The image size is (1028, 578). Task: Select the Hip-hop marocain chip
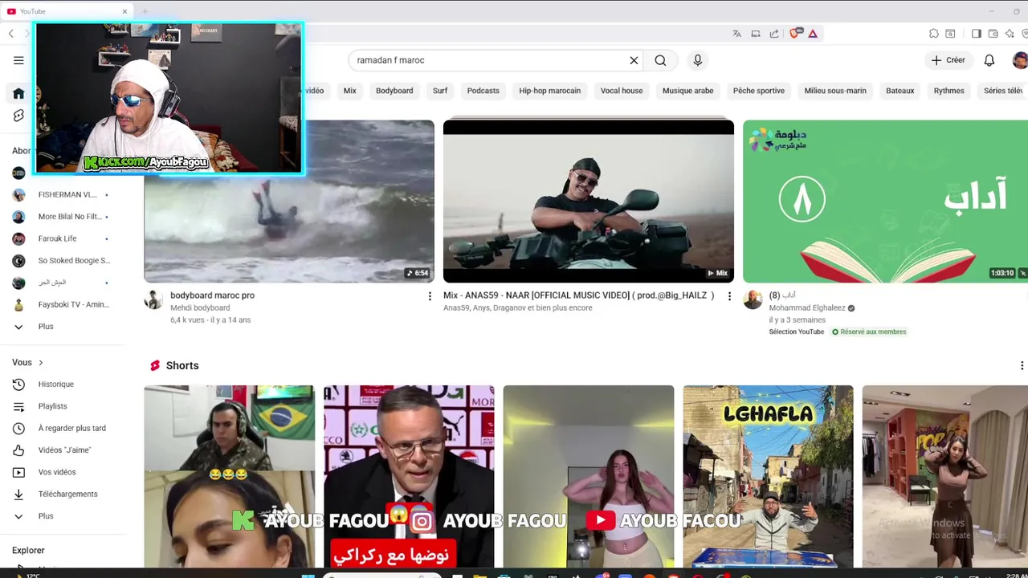[x=549, y=91]
